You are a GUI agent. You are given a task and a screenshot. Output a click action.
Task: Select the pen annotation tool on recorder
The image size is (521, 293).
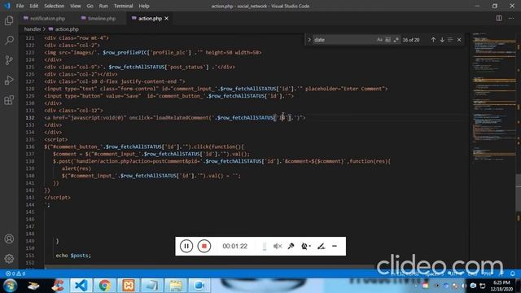click(321, 246)
